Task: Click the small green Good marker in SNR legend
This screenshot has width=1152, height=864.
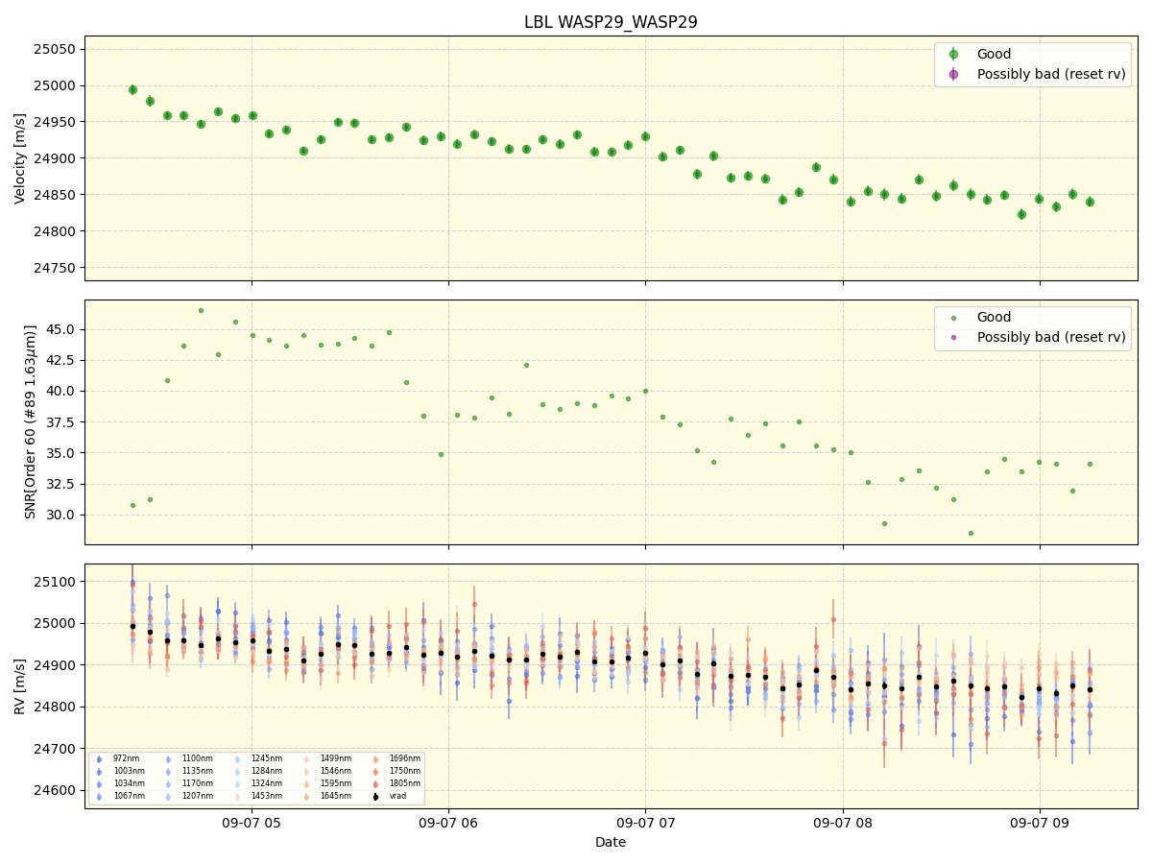Action: pyautogui.click(x=953, y=318)
